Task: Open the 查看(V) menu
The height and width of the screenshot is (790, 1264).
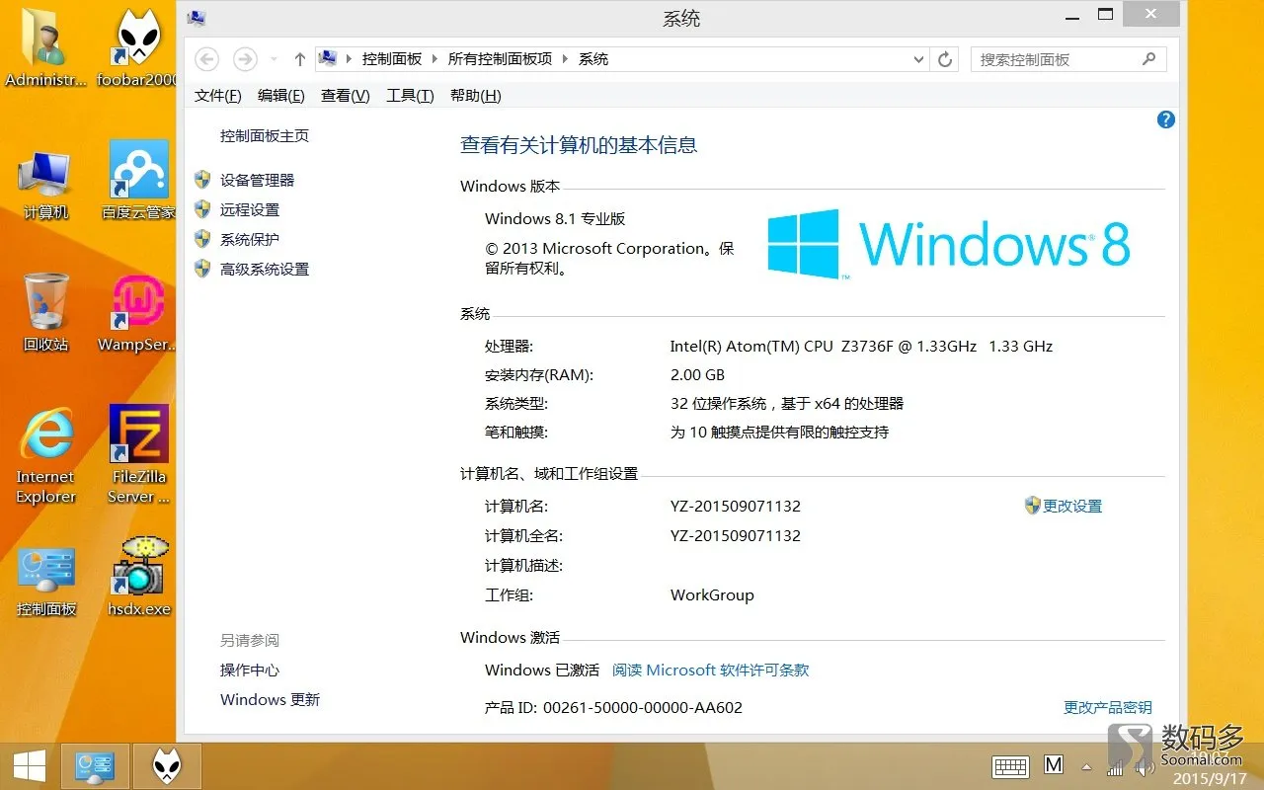Action: [346, 96]
